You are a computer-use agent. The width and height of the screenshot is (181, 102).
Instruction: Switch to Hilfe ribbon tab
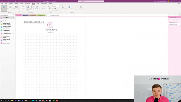(38, 4)
